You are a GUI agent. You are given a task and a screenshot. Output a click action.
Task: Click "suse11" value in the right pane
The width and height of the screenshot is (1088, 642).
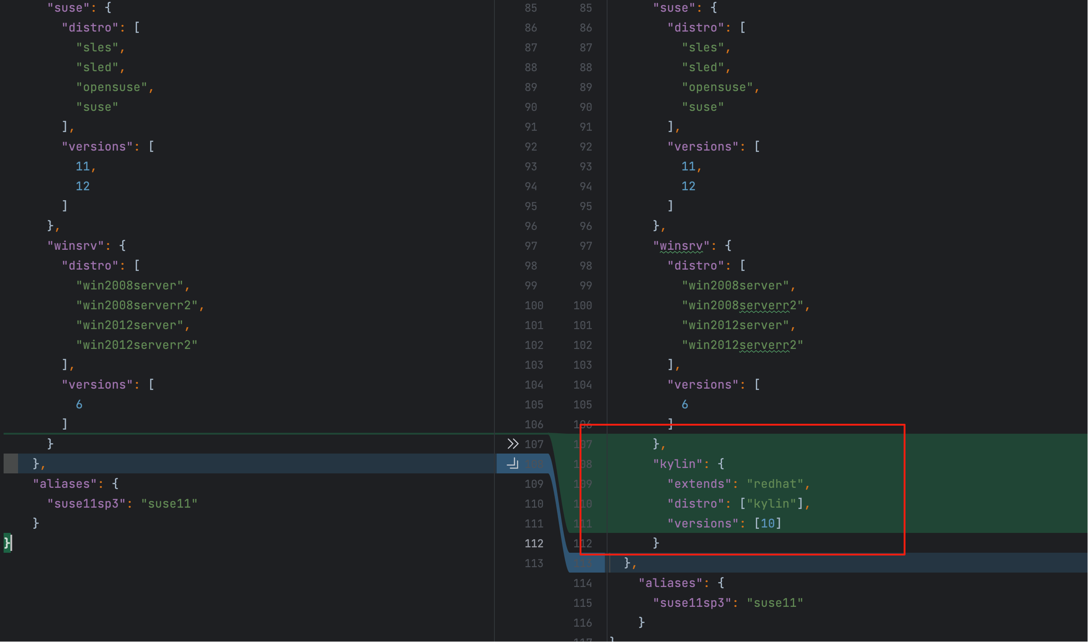point(775,603)
